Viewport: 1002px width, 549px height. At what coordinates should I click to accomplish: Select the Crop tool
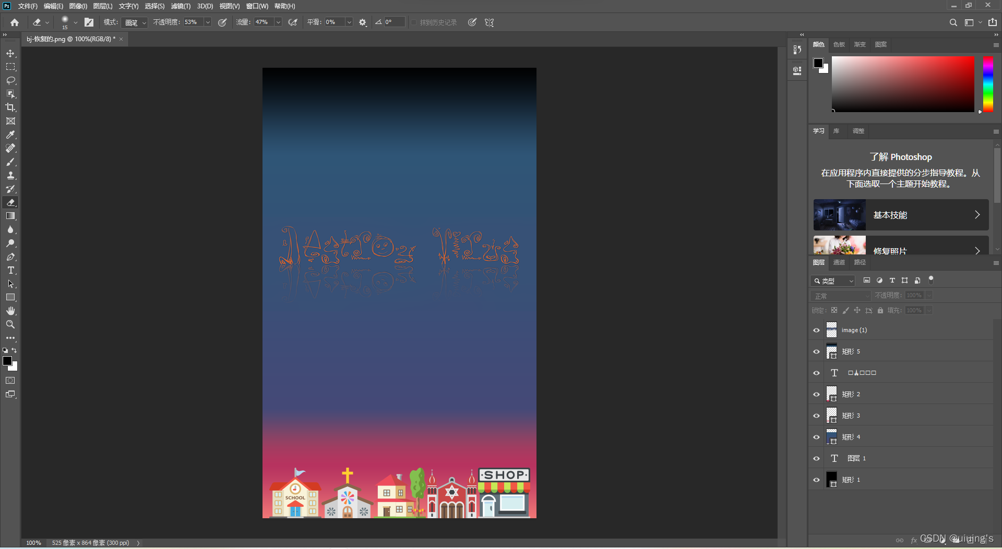coord(10,108)
